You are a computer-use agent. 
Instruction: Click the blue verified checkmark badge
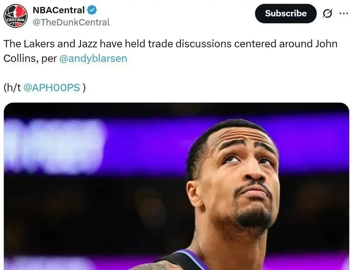92,10
